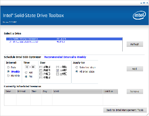Click the Day column header
This screenshot has width=149, height=116.
pos(47,91)
